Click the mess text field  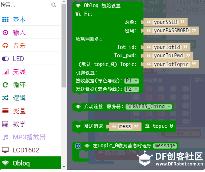click(x=125, y=126)
